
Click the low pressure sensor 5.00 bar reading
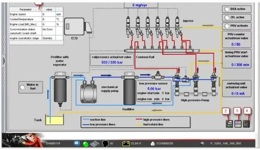tap(154, 89)
